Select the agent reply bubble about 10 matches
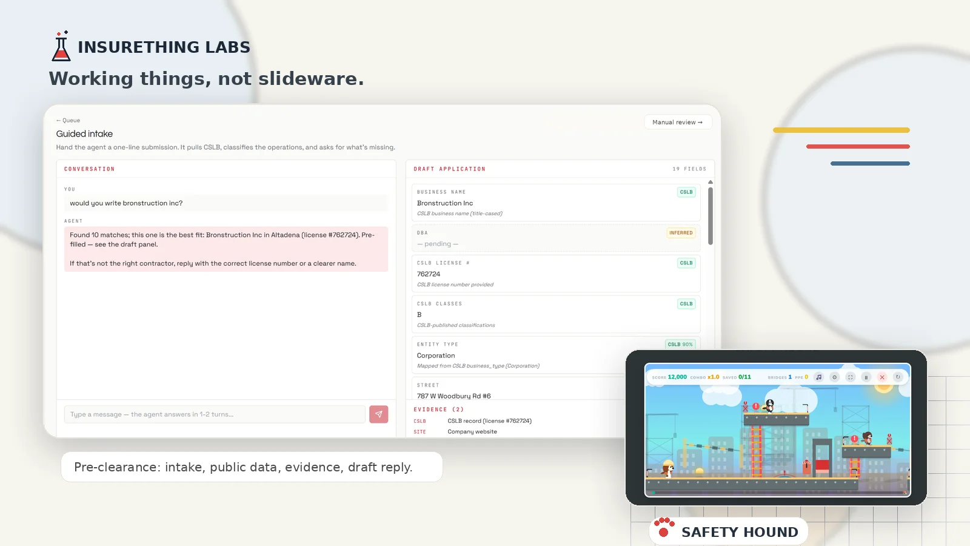This screenshot has height=546, width=970. point(226,249)
